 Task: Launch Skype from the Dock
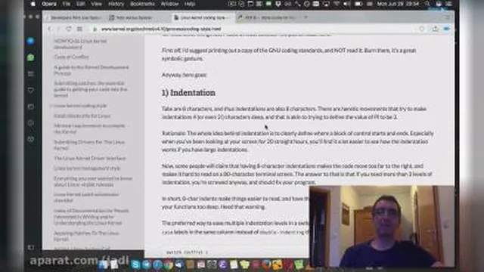point(135,264)
